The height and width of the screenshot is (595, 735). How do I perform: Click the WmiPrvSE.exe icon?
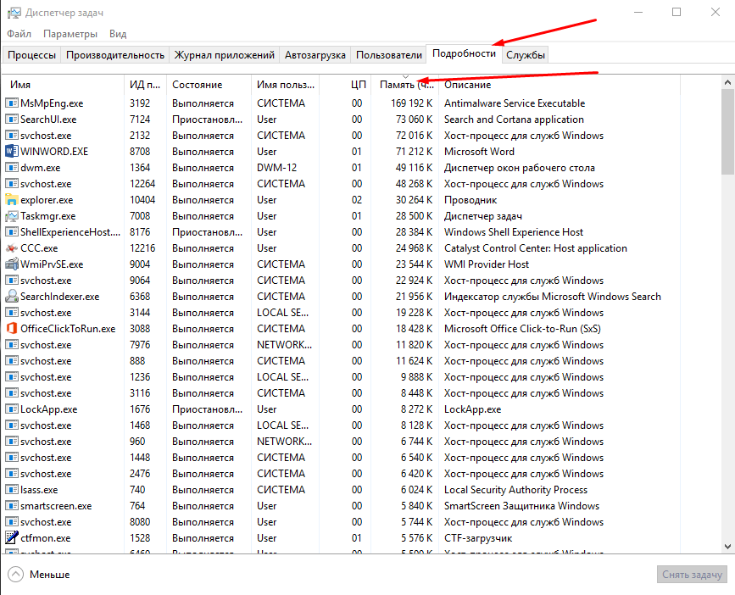point(12,264)
